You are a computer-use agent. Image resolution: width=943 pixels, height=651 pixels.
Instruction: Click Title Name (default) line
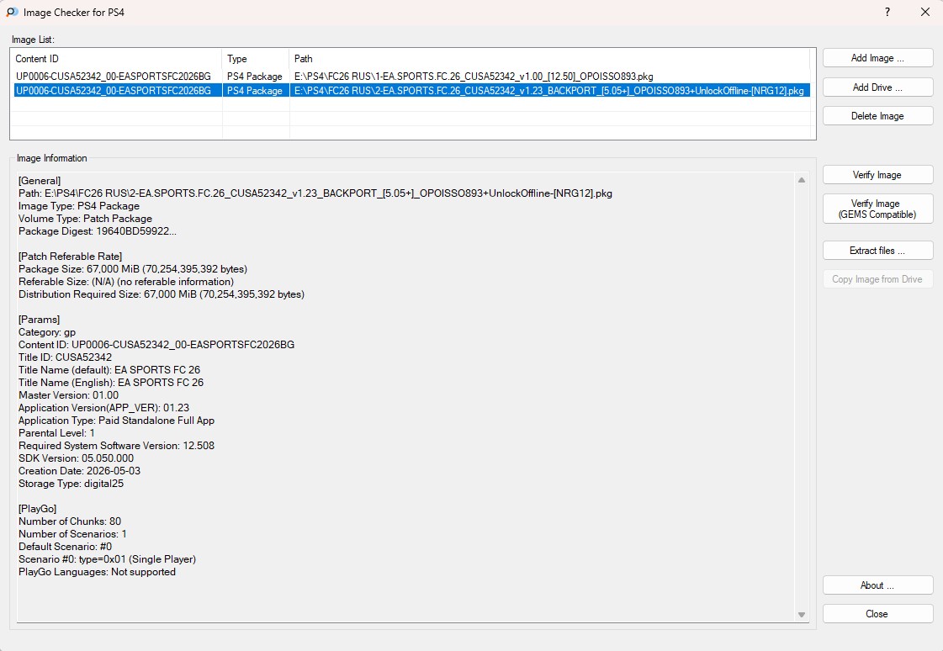(x=109, y=370)
